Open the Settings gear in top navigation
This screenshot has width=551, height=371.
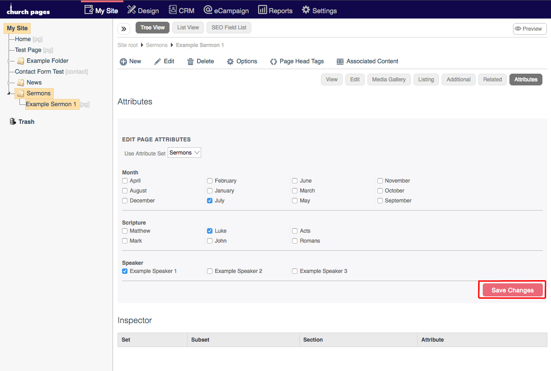306,10
